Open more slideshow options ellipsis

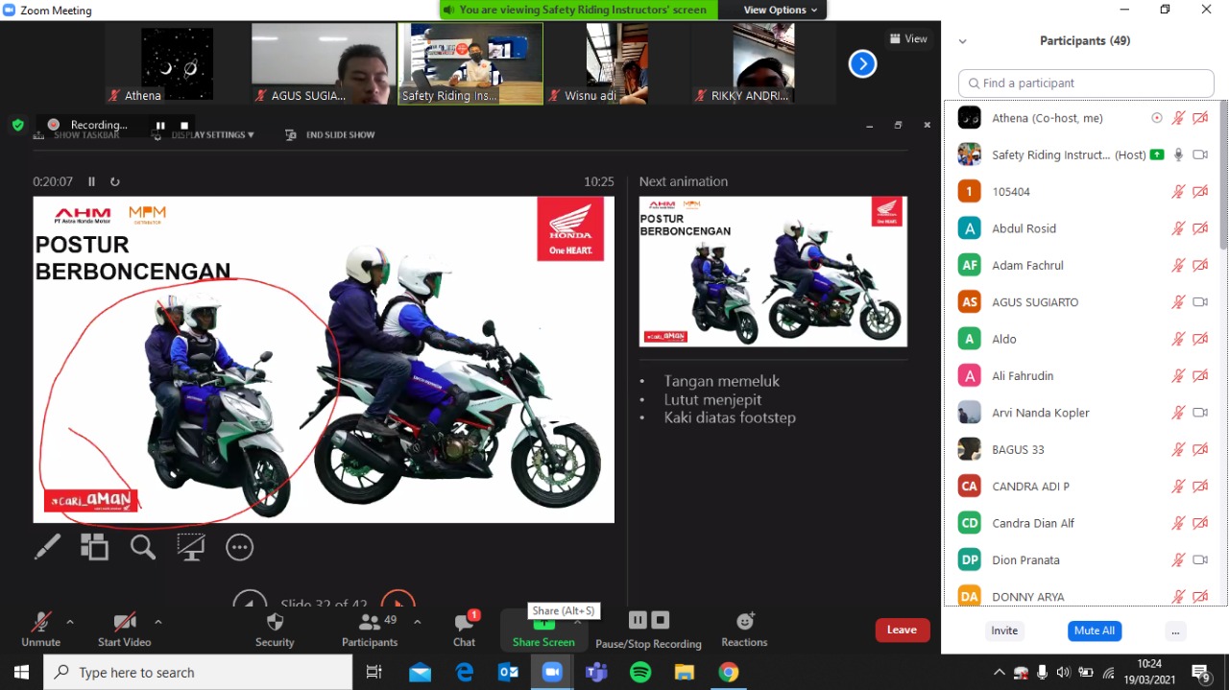point(239,547)
